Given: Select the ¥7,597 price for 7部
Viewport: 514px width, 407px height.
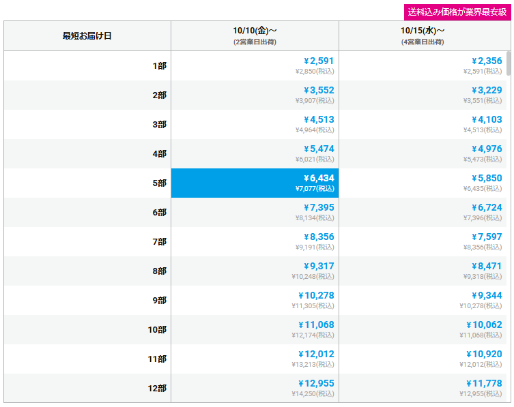Looking at the screenshot, I should (x=422, y=241).
